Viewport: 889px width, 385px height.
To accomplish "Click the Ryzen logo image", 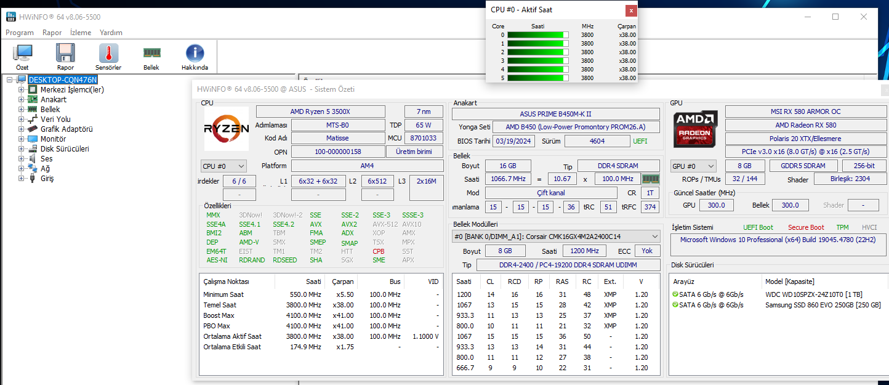I will coord(226,129).
